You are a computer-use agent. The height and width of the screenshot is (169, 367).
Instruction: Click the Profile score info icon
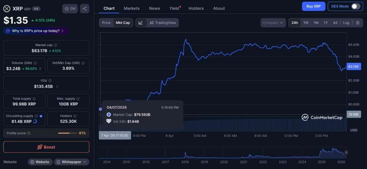click(x=29, y=133)
